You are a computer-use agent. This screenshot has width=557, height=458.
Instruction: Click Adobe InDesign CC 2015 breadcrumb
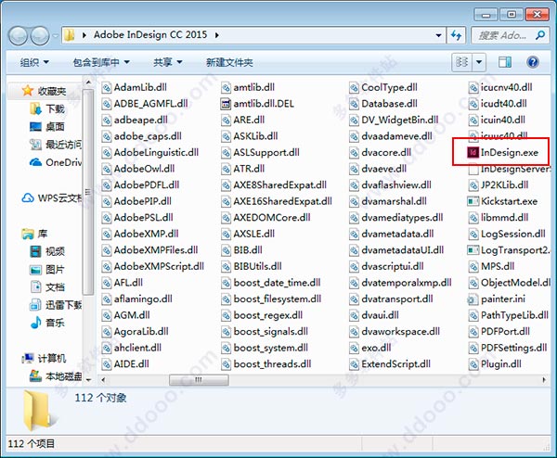[150, 34]
